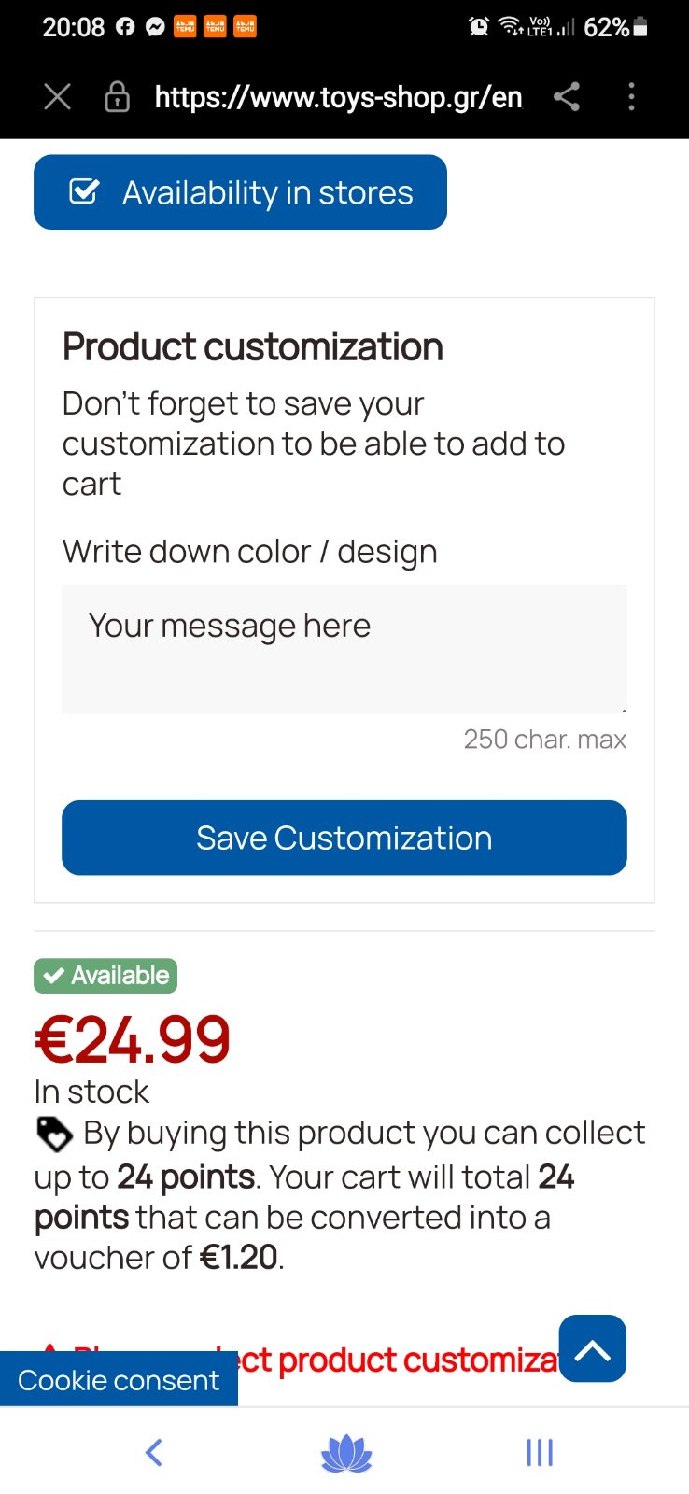Tap the Messenger notification icon

click(155, 27)
